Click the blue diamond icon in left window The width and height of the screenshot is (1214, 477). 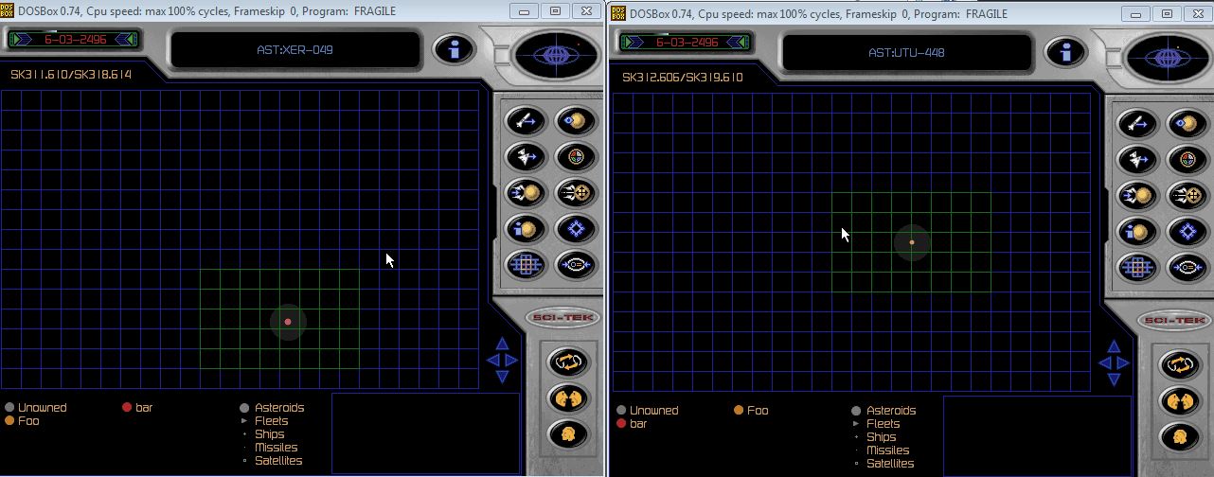[574, 228]
